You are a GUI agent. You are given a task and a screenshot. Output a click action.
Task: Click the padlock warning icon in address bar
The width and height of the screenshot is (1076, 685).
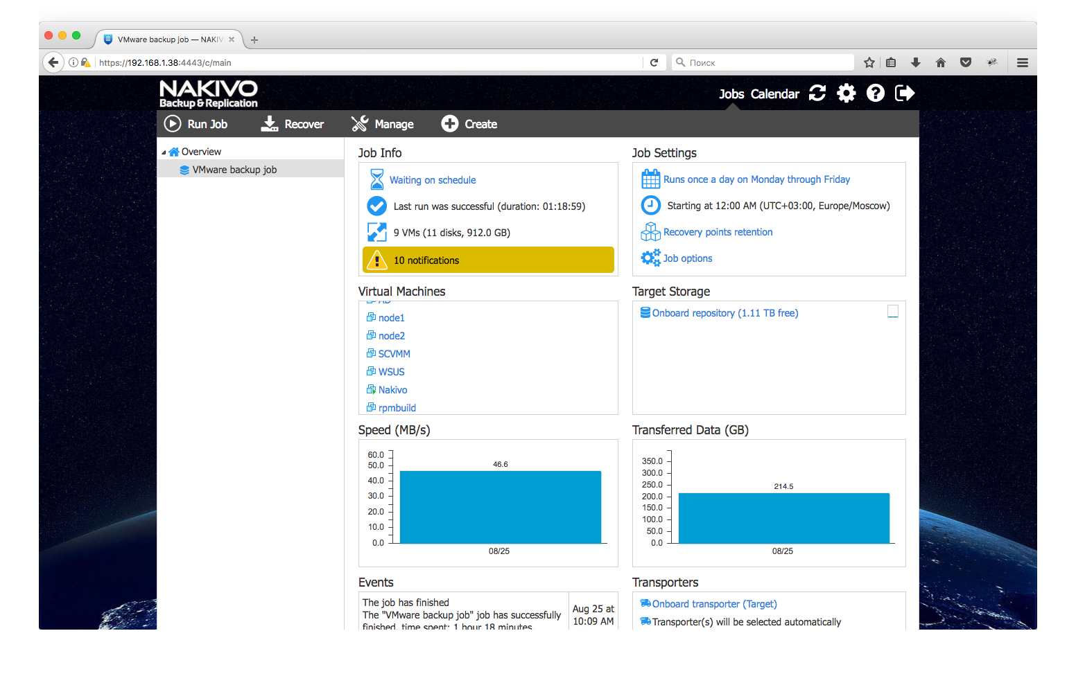coord(86,62)
